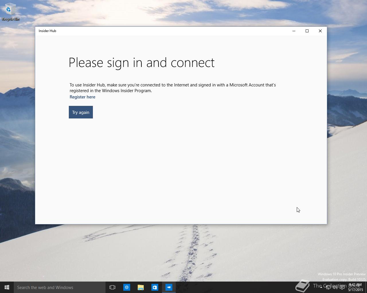Image resolution: width=367 pixels, height=293 pixels.
Task: Open the Recycle Bin desktop icon
Action: [11, 12]
